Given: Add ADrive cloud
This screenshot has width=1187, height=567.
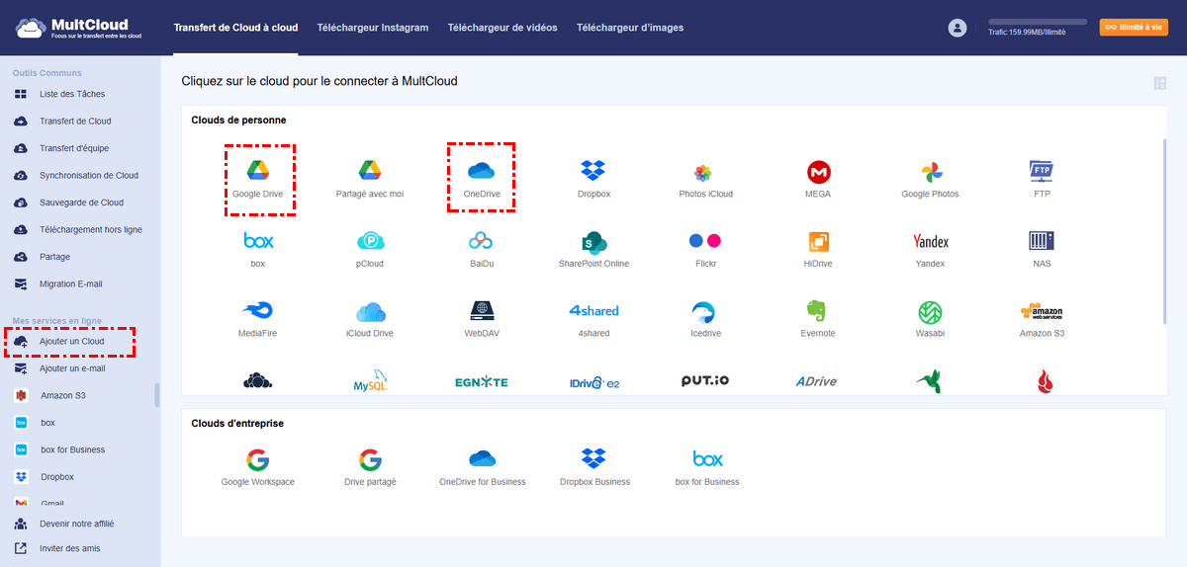Looking at the screenshot, I should (818, 381).
